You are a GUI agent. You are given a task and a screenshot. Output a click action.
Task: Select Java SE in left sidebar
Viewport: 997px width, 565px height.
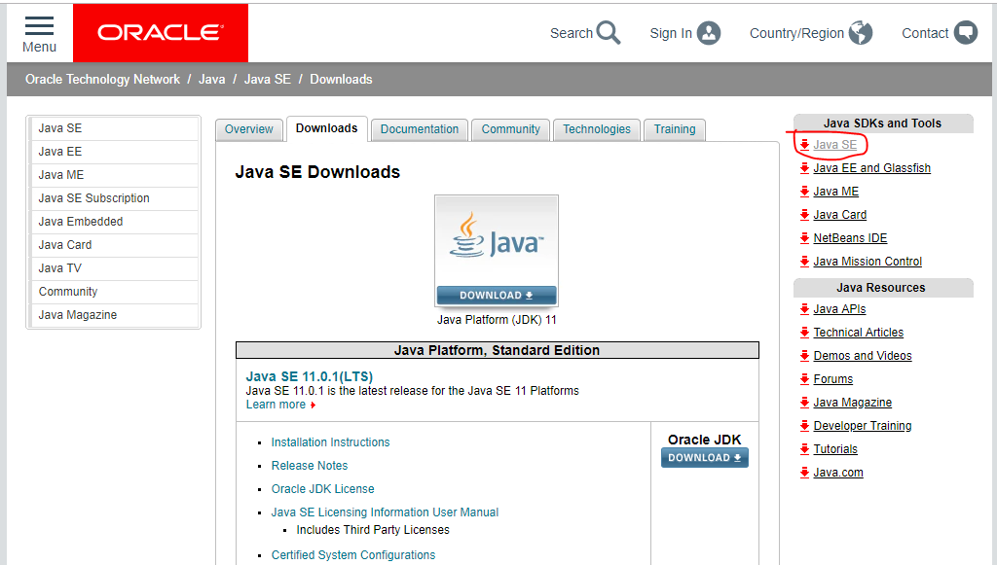coord(115,128)
